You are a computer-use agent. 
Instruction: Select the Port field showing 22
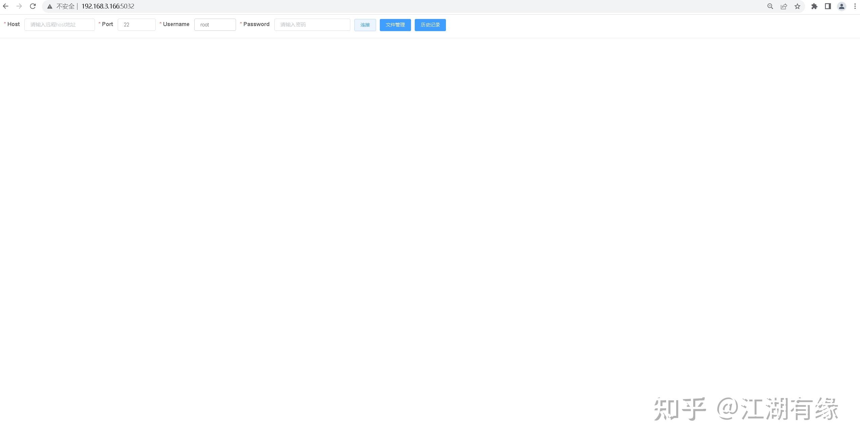(136, 24)
